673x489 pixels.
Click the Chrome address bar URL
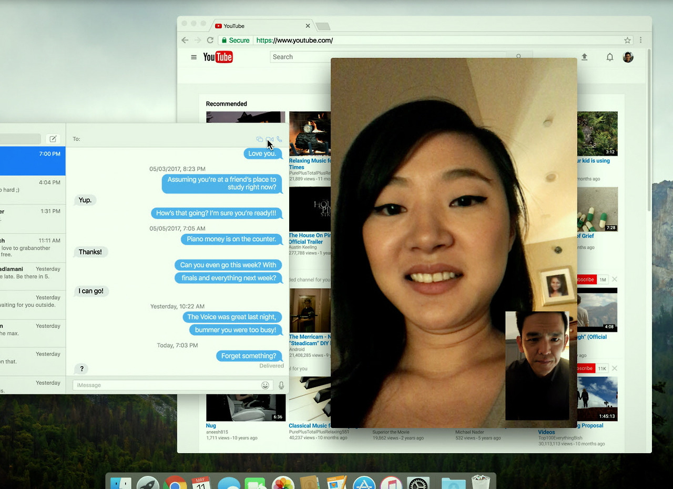[294, 40]
